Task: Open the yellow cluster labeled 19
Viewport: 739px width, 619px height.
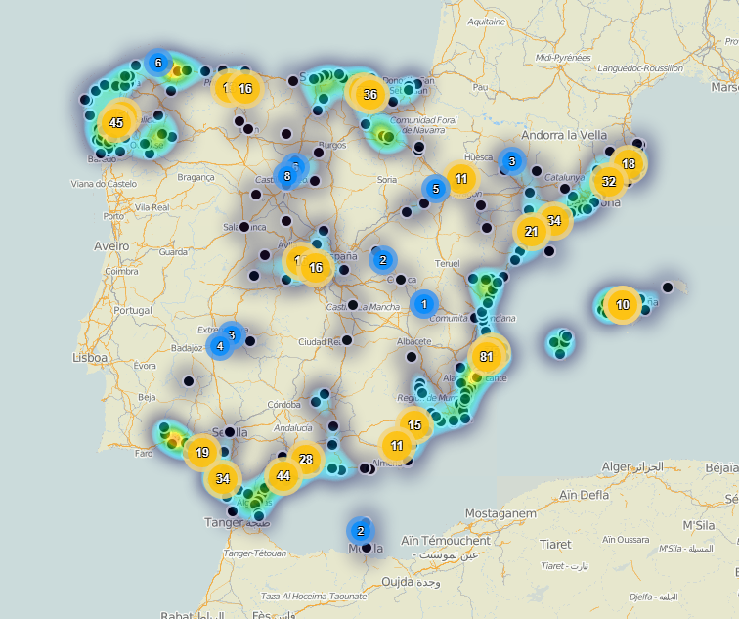Action: (202, 453)
